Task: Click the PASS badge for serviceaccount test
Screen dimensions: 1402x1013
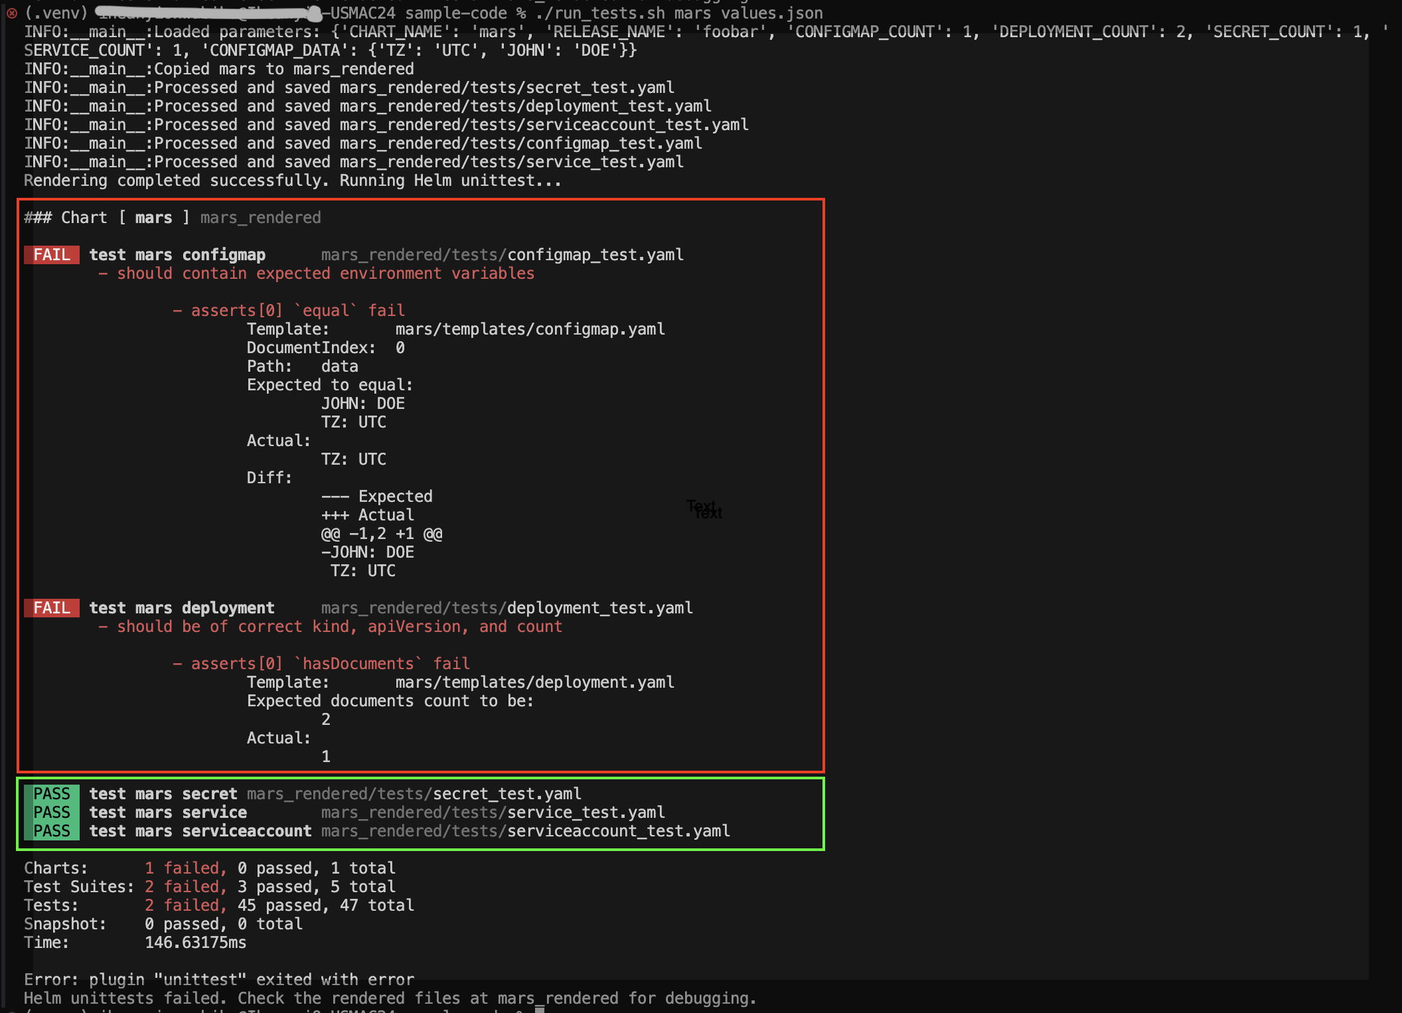Action: (x=51, y=831)
